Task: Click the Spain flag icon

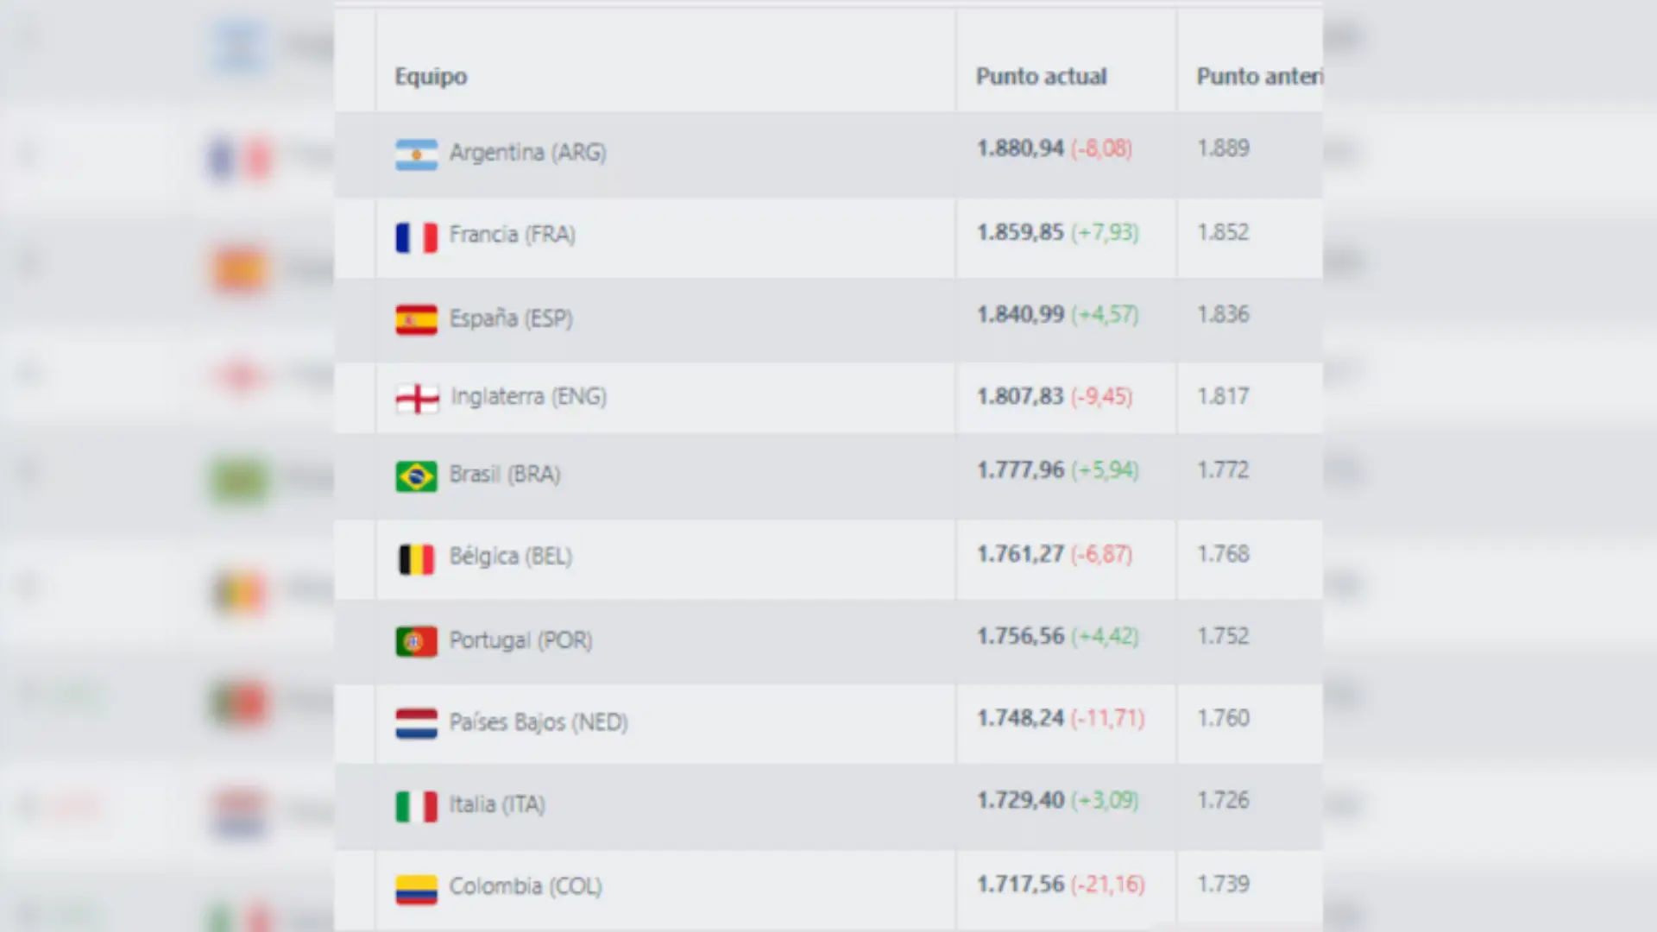Action: pos(418,318)
